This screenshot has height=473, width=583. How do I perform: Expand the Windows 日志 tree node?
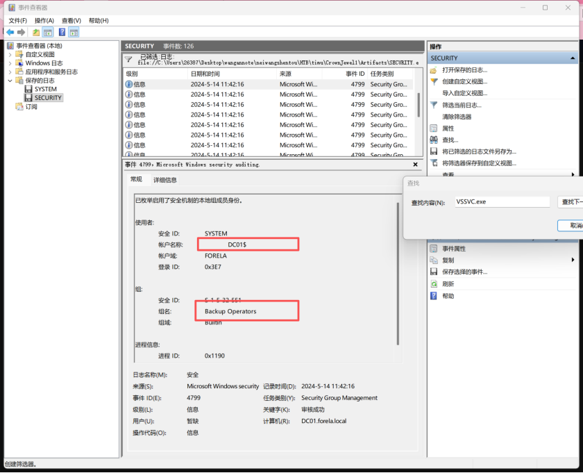pos(10,63)
